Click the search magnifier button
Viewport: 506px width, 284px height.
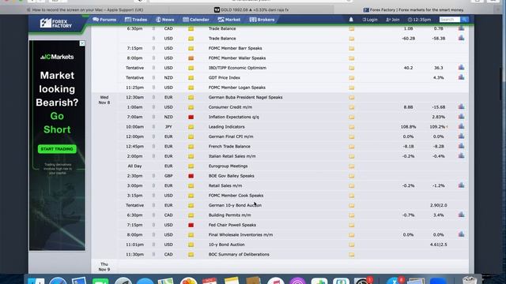(x=464, y=20)
